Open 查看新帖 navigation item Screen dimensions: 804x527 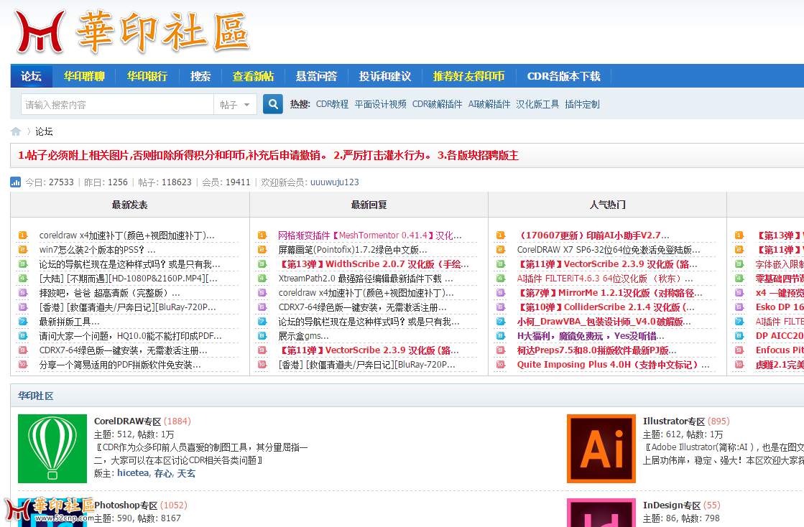(x=253, y=76)
